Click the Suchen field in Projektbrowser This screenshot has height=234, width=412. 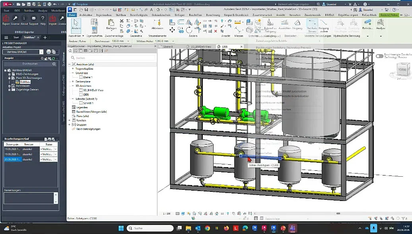pos(112,58)
